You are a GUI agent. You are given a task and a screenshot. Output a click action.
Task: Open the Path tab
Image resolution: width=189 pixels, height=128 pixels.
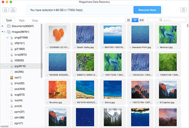tap(22, 21)
